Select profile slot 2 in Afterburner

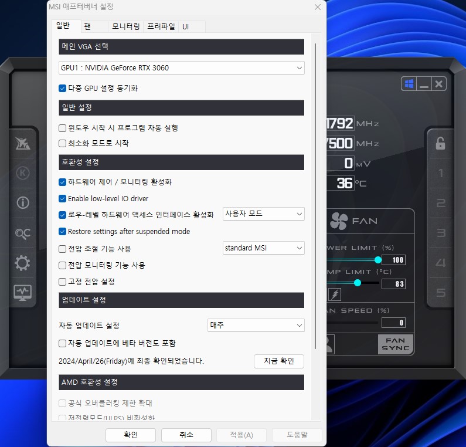click(x=441, y=203)
